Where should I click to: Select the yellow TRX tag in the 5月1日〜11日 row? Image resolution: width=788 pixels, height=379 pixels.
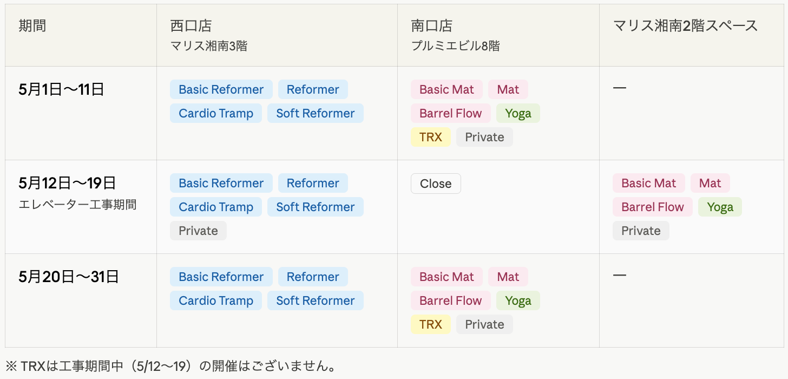(x=430, y=137)
